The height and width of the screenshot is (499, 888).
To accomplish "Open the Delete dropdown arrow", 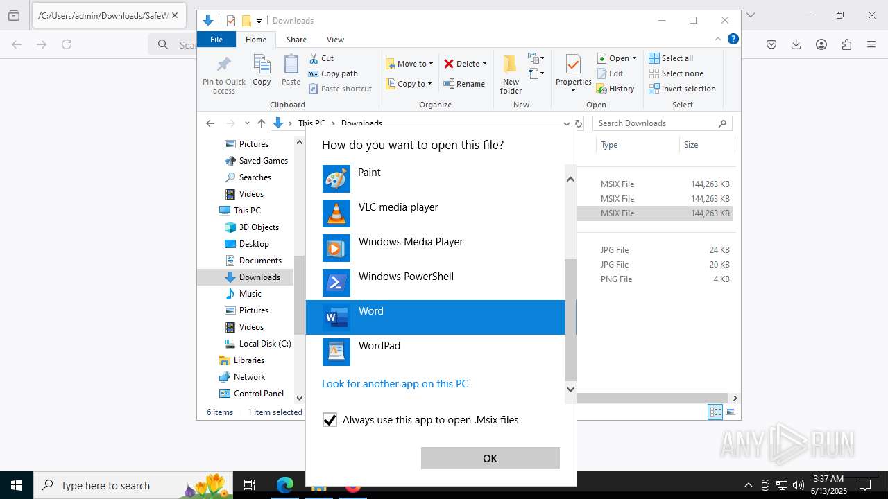I will coord(484,64).
